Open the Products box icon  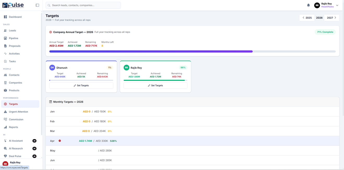5,90
